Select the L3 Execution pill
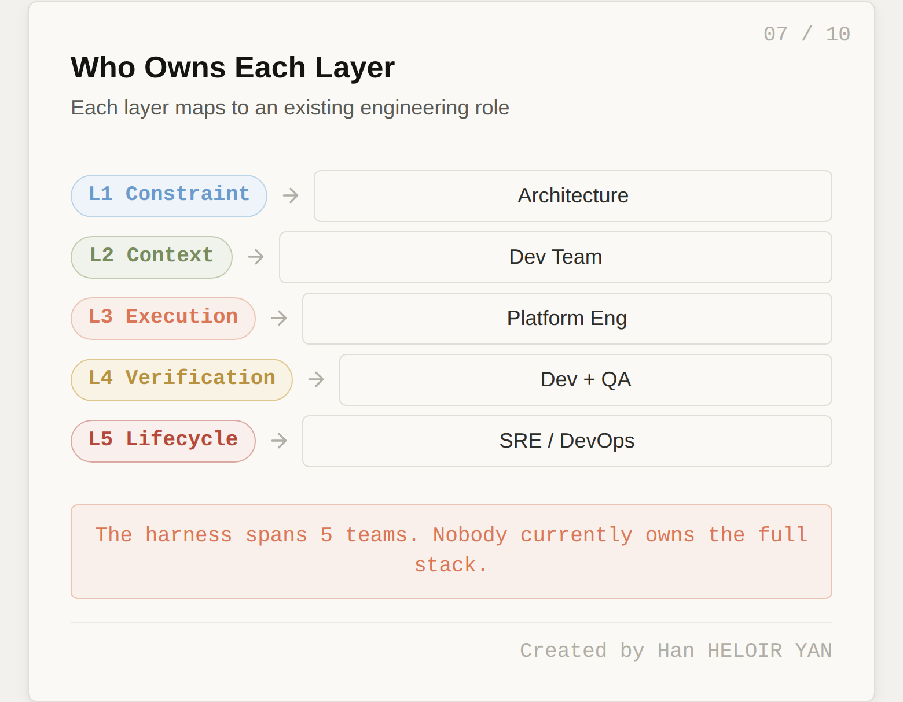The image size is (903, 702). 163,318
